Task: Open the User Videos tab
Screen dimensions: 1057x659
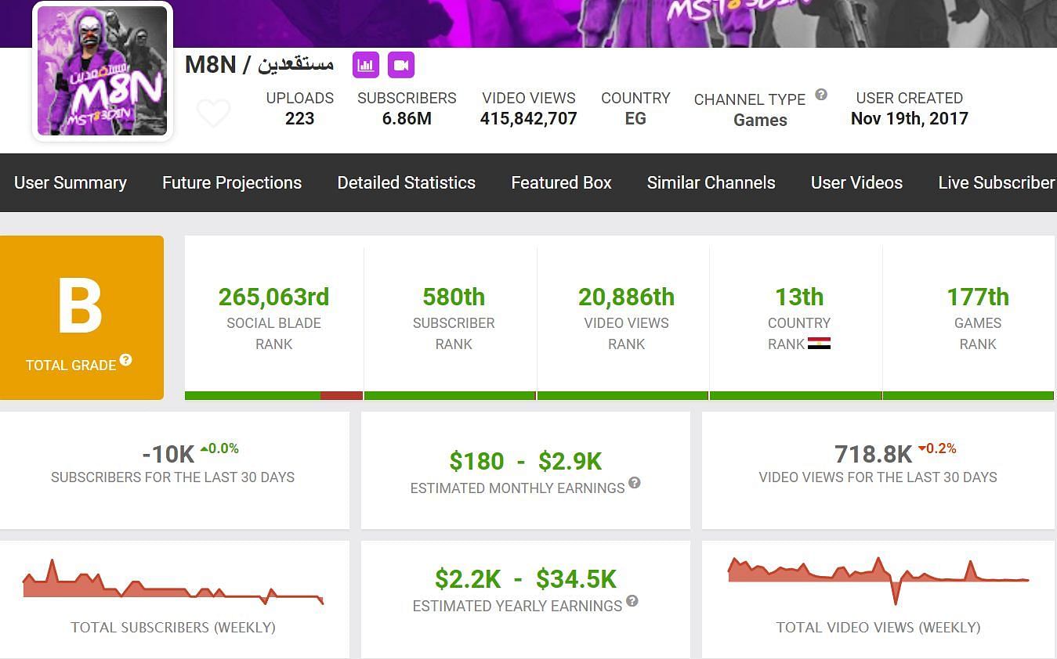Action: pos(856,182)
